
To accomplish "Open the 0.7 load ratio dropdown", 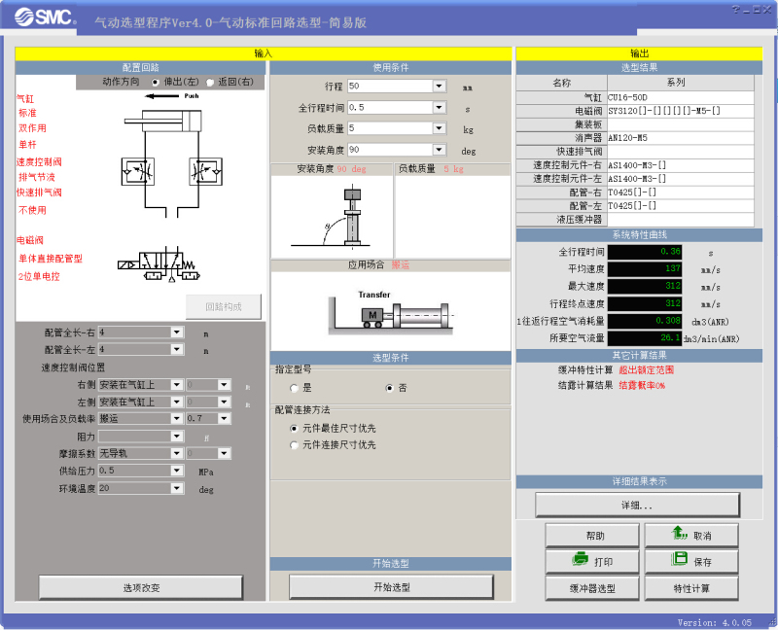I will tap(225, 419).
